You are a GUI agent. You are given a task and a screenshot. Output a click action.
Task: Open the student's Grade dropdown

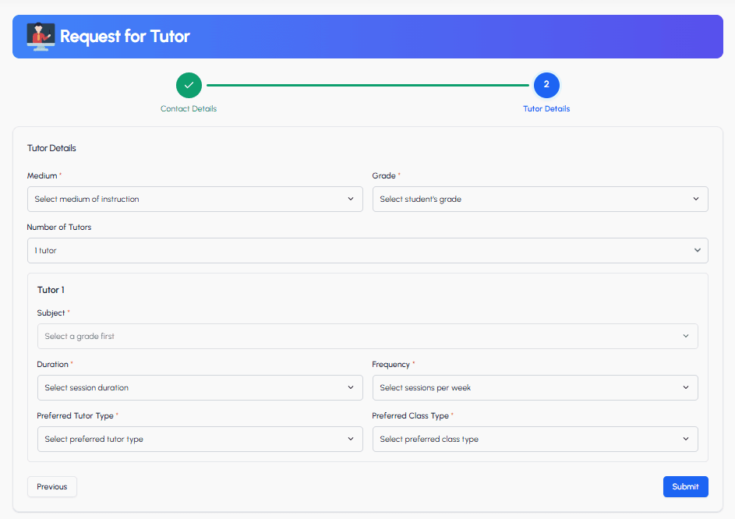tap(540, 199)
